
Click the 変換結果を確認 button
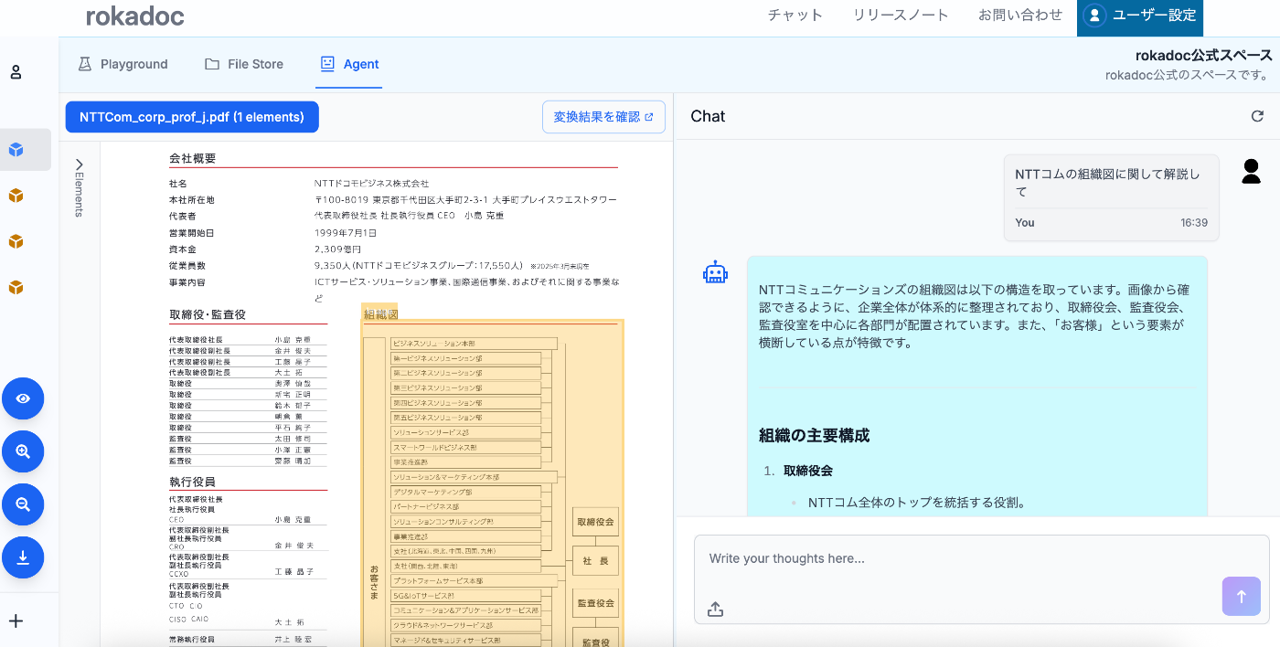pyautogui.click(x=603, y=117)
